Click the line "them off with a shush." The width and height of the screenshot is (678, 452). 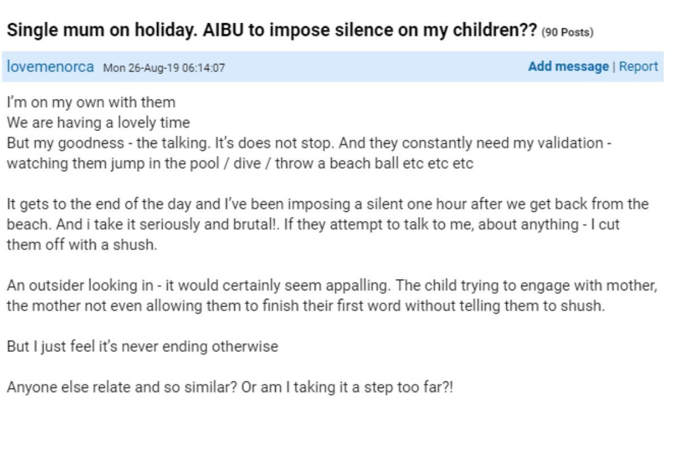pyautogui.click(x=82, y=245)
